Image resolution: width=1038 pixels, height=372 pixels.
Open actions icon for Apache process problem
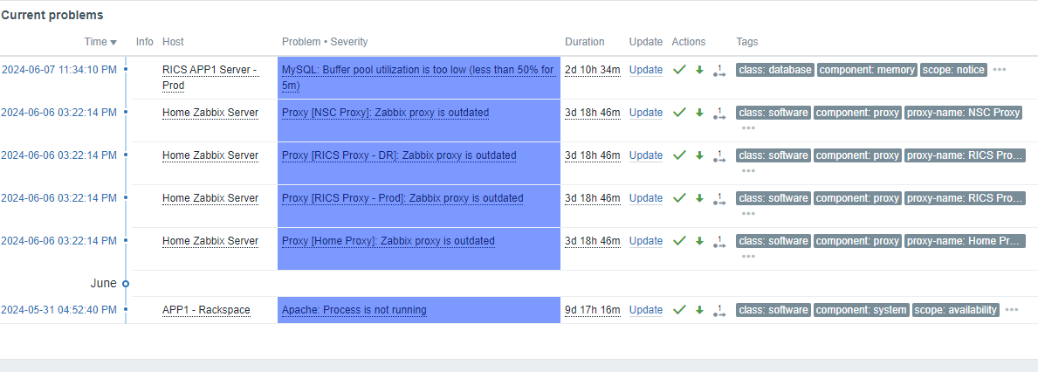pos(719,310)
